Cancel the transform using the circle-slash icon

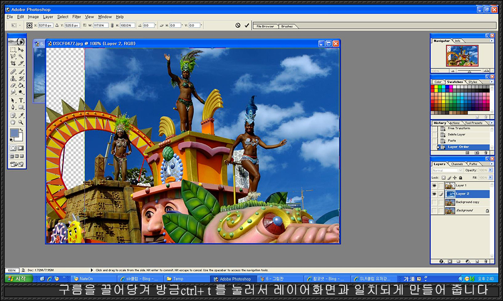[238, 26]
